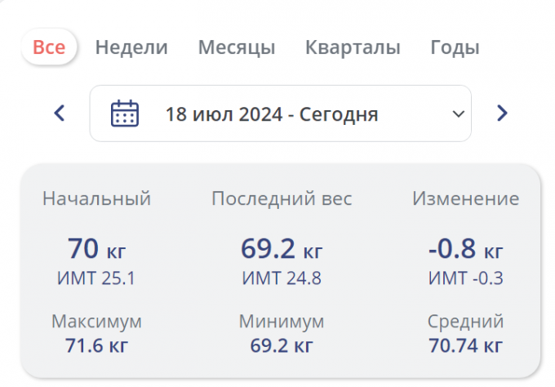Screen dimensions: 555x387
Task: Click the 'Изменение' value -0.8 кг
Action: click(x=465, y=247)
